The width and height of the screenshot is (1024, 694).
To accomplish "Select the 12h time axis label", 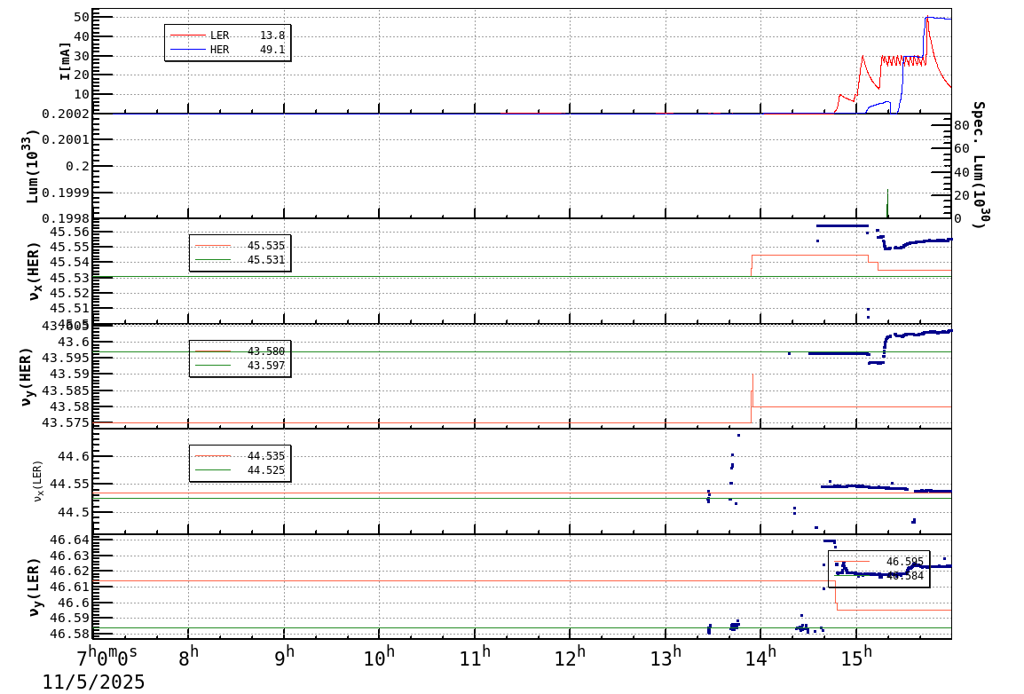I will click(x=571, y=658).
